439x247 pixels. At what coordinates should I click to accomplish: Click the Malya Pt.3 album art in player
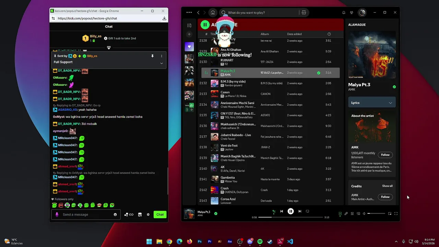(x=189, y=214)
